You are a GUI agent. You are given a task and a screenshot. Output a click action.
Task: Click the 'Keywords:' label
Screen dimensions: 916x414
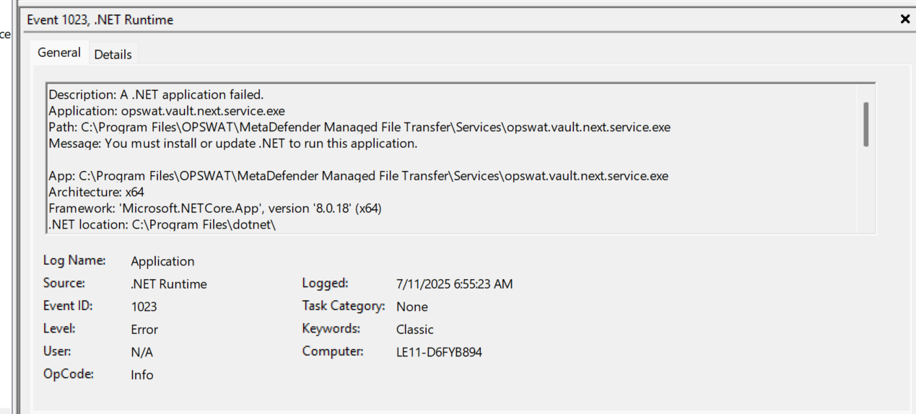pyautogui.click(x=331, y=329)
